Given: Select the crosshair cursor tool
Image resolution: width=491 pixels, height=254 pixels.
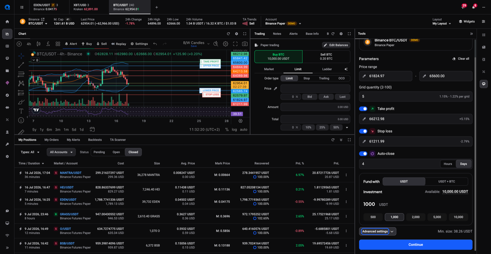Looking at the screenshot, I should pyautogui.click(x=21, y=55).
